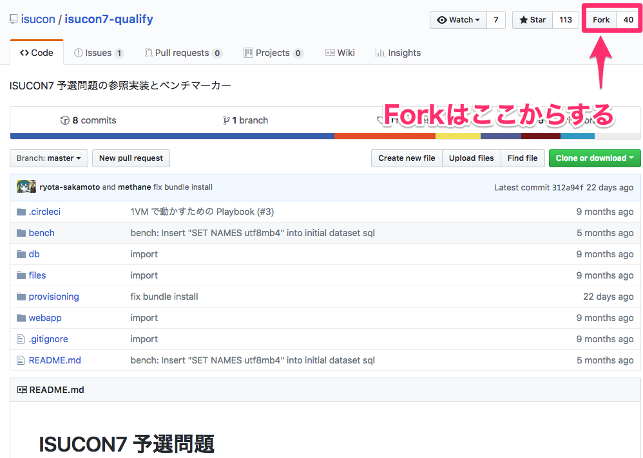The height and width of the screenshot is (458, 643).
Task: Star the isucon7-qualify repository
Action: pos(532,20)
